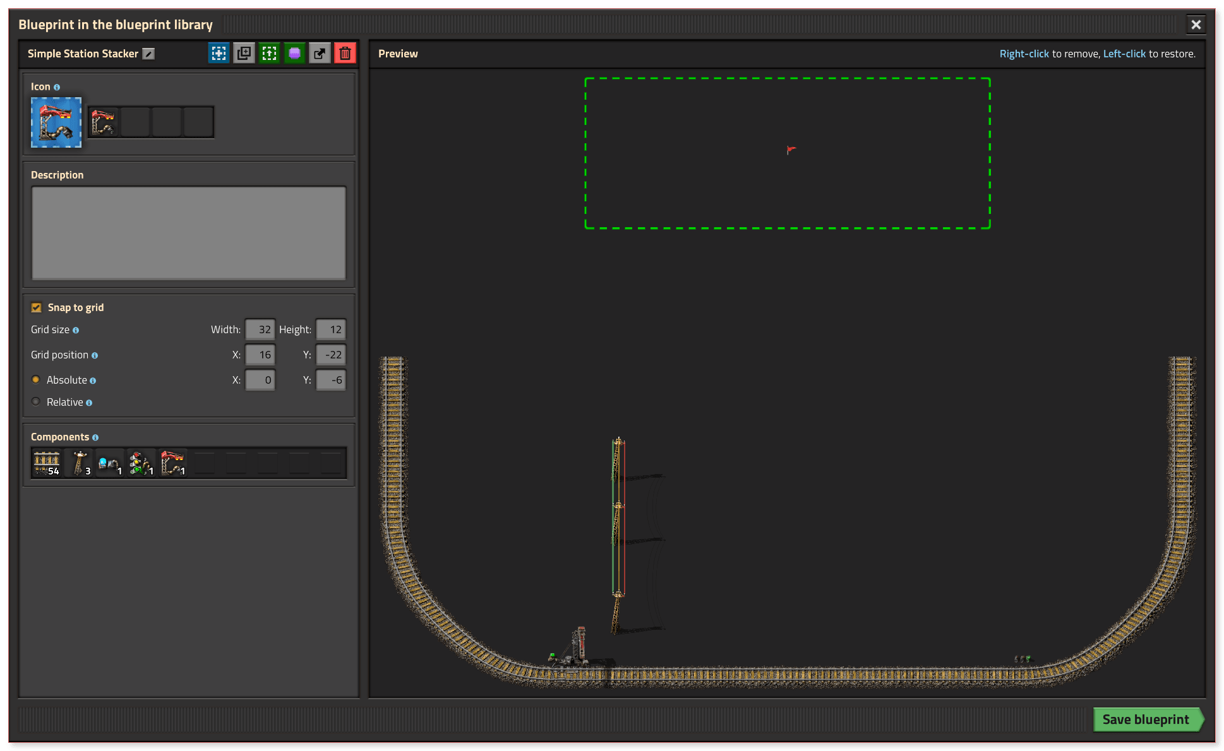Select the Absolute radio button
This screenshot has width=1224, height=751.
click(x=36, y=380)
